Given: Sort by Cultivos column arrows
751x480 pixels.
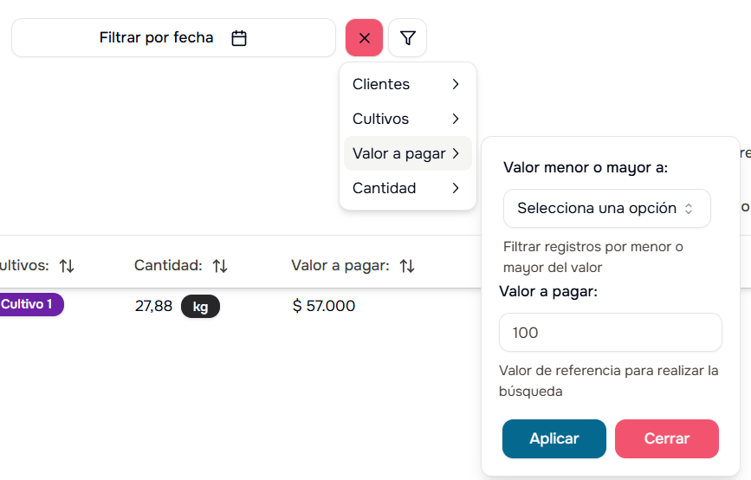Looking at the screenshot, I should point(67,266).
